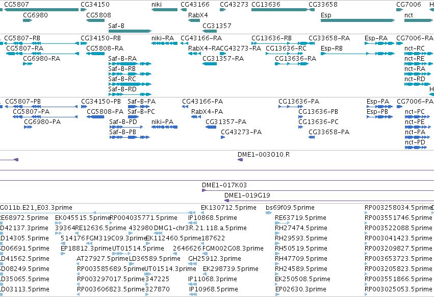Click the DME1-017K03 clone
Viewport: 434px width, 297px height.
[318, 190]
